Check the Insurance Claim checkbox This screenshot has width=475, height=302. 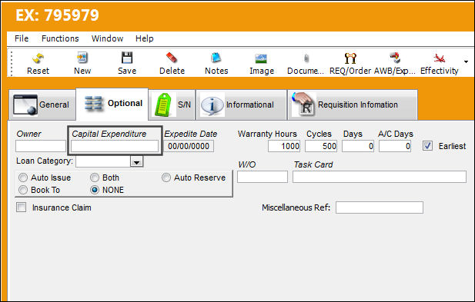21,207
